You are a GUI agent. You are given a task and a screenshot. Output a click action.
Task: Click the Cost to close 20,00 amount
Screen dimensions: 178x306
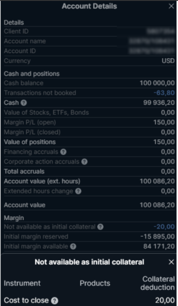coord(165,300)
